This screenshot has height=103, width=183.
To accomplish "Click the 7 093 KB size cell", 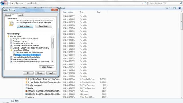I will point(103,79).
